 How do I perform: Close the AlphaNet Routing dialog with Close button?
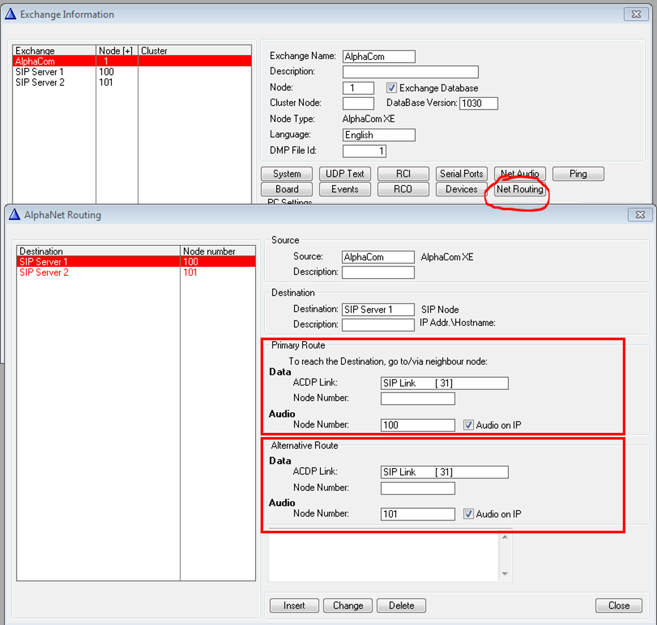619,606
